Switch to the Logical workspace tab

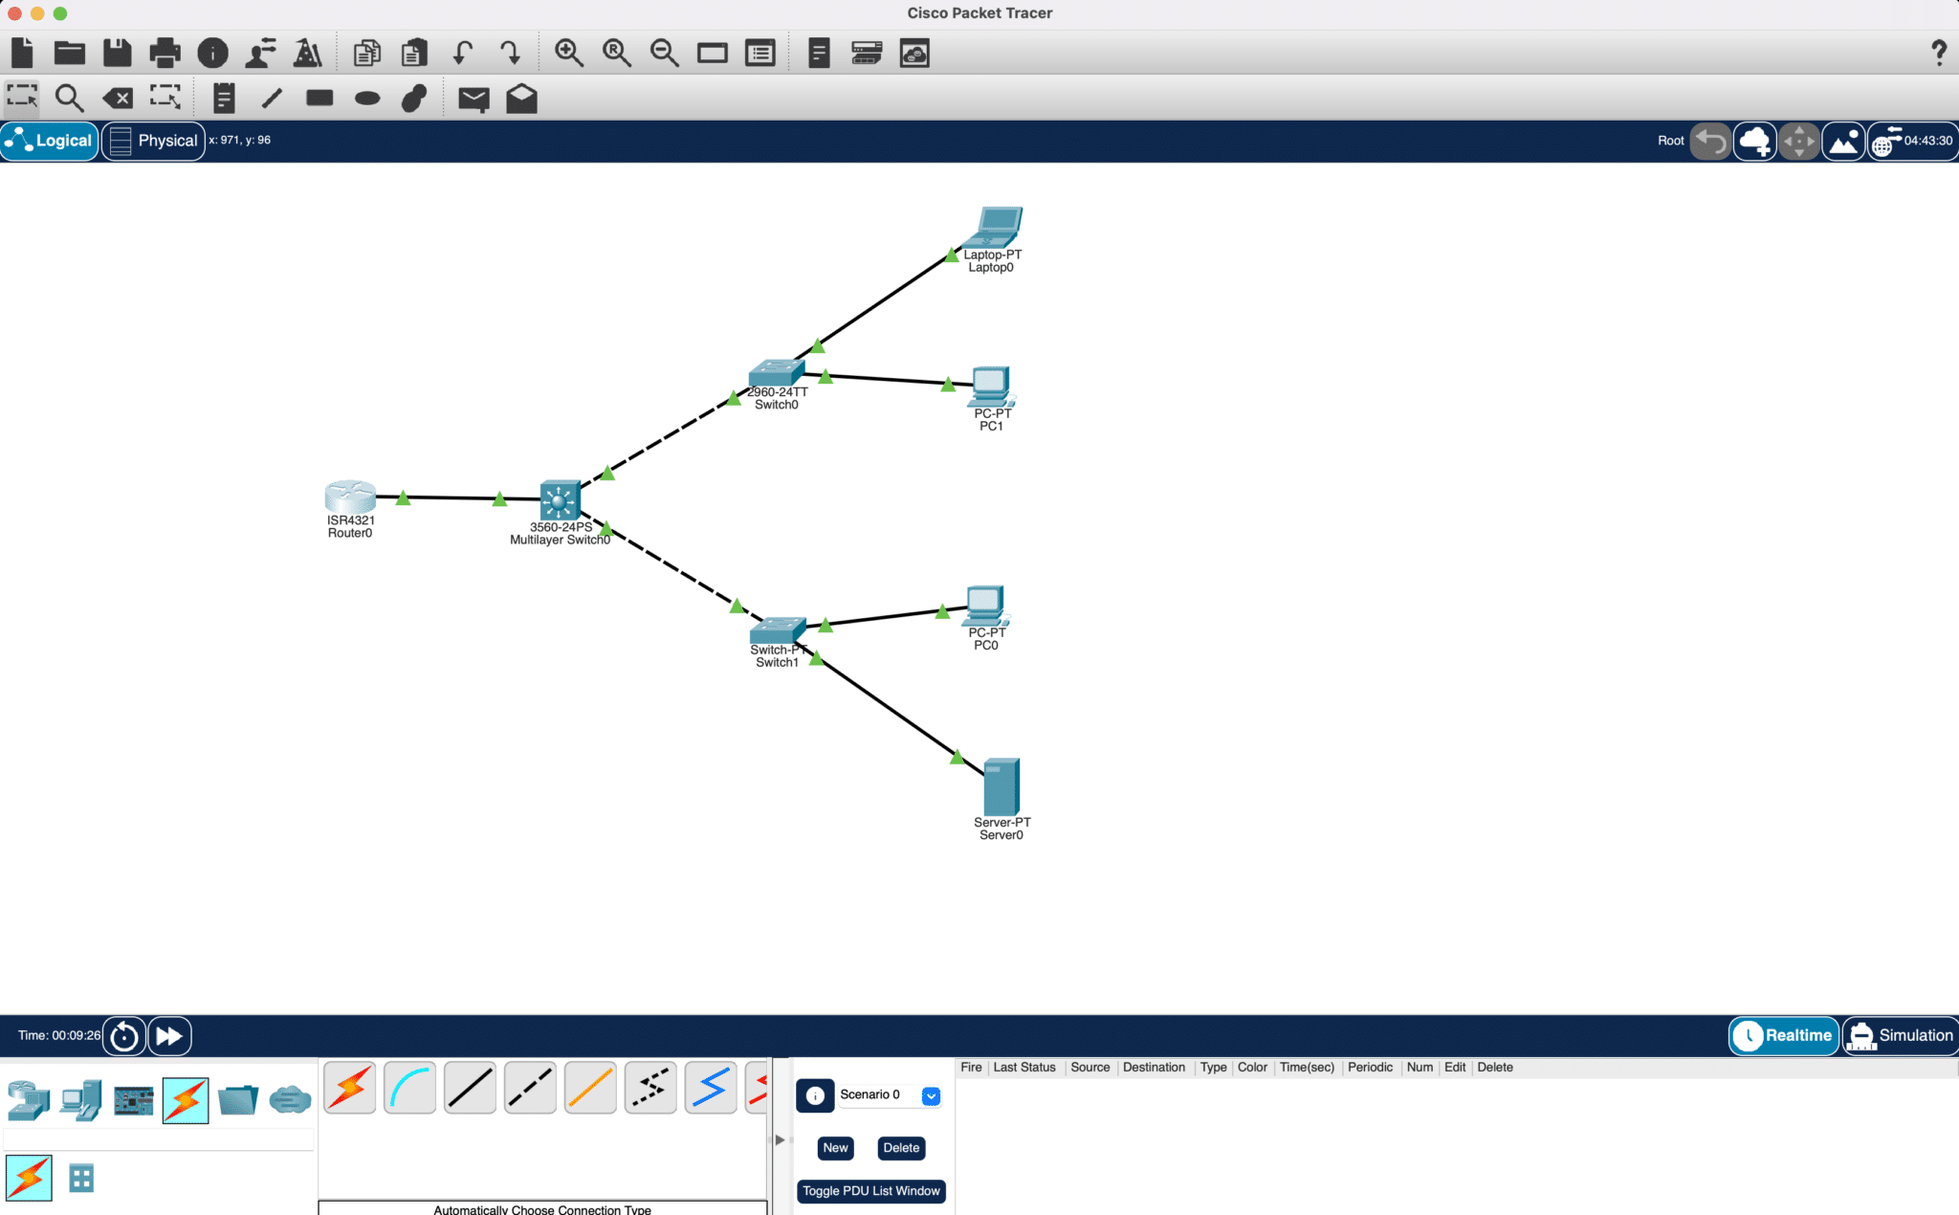coord(50,141)
